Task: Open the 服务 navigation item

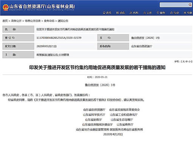Action: coord(161,13)
